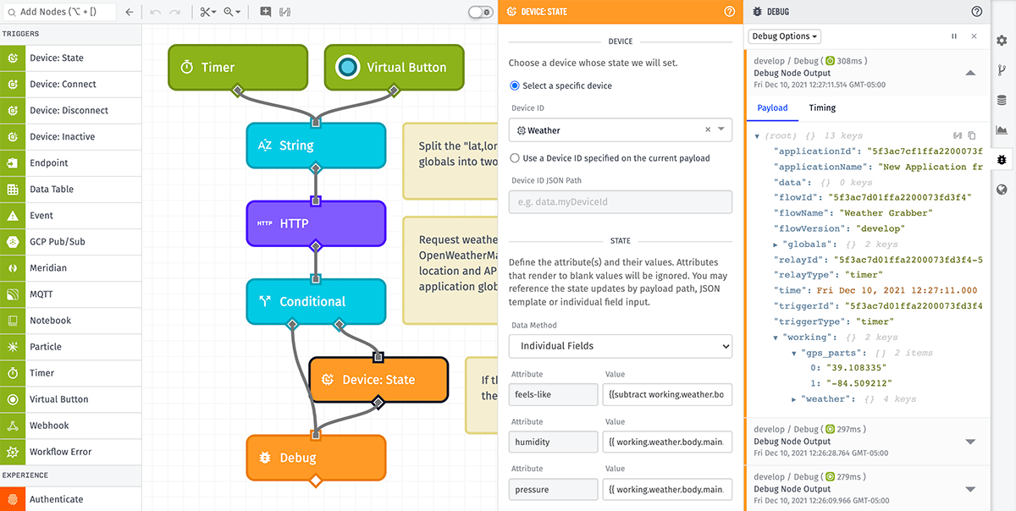
Task: Open the Debug Options dropdown
Action: pyautogui.click(x=785, y=36)
